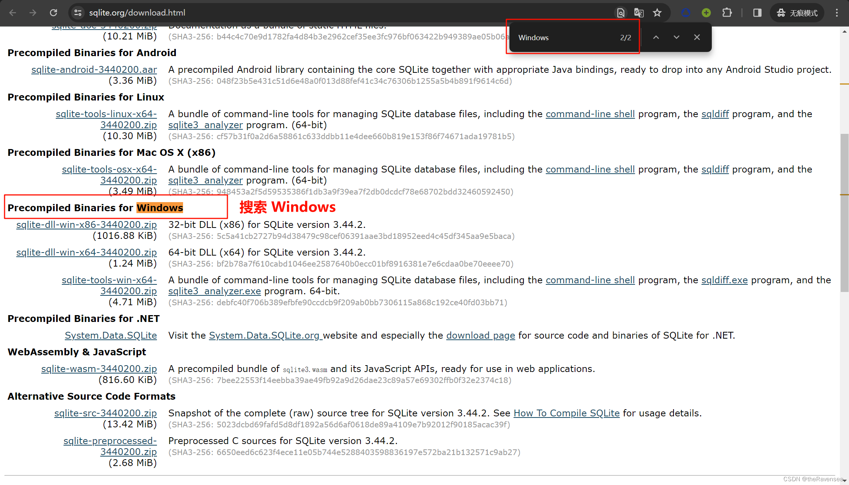Download sqlite-dll-win-x64-3440200.zip

coord(86,252)
